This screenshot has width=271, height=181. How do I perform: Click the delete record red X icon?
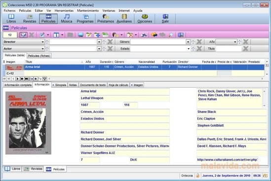pos(130,35)
